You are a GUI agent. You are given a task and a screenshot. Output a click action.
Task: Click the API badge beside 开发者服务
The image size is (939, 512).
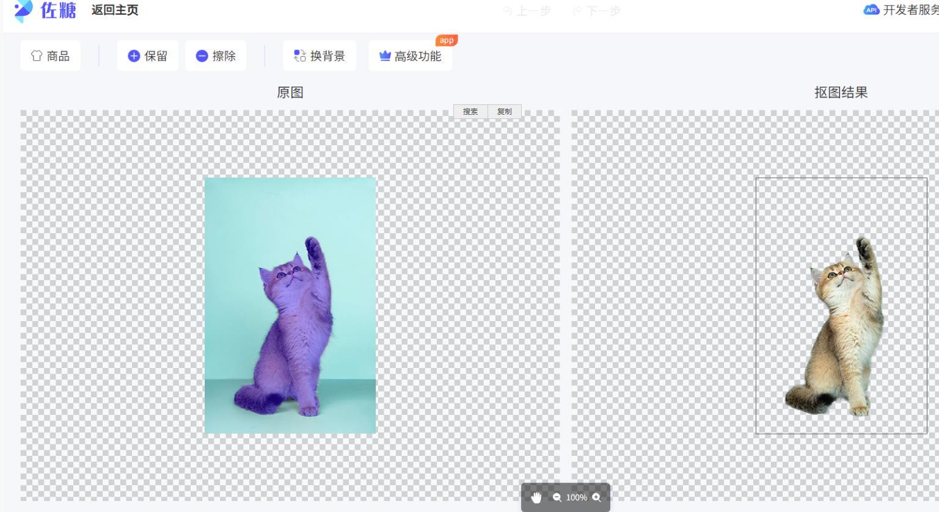[x=871, y=10]
